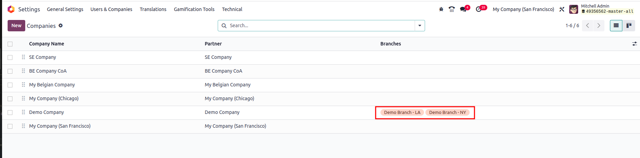Tick the select-all header checkbox

point(10,44)
